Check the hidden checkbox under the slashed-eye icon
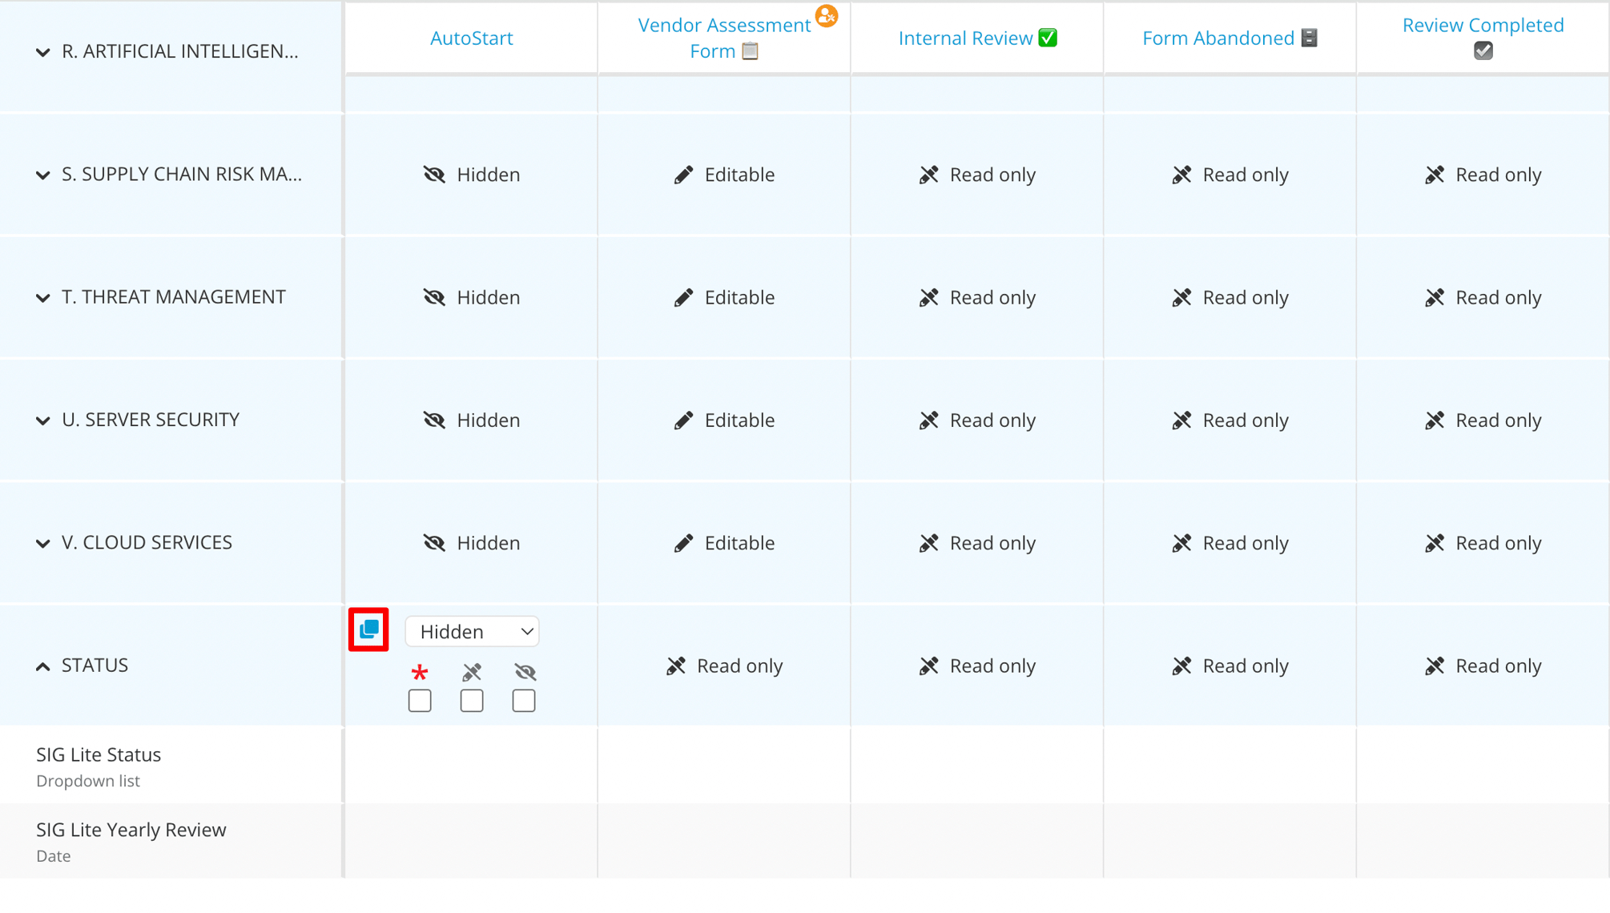 (x=524, y=700)
